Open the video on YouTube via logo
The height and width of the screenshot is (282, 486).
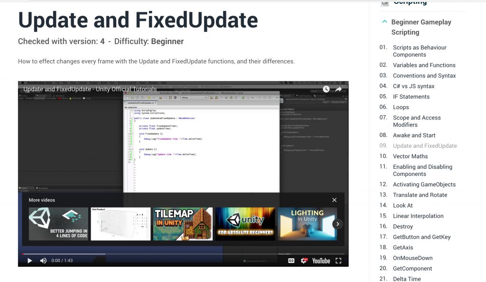pyautogui.click(x=321, y=261)
